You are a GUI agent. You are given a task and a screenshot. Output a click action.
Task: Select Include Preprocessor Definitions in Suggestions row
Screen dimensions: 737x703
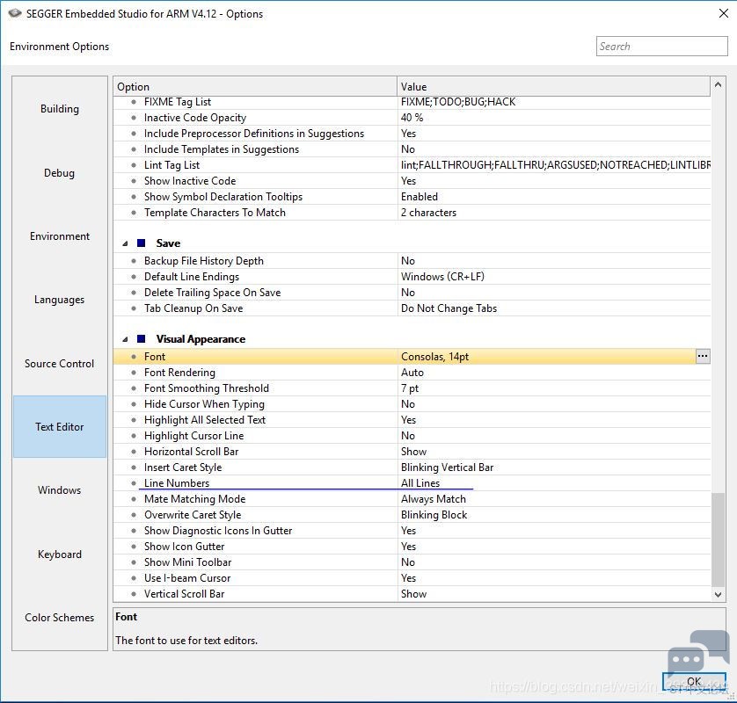pos(412,134)
